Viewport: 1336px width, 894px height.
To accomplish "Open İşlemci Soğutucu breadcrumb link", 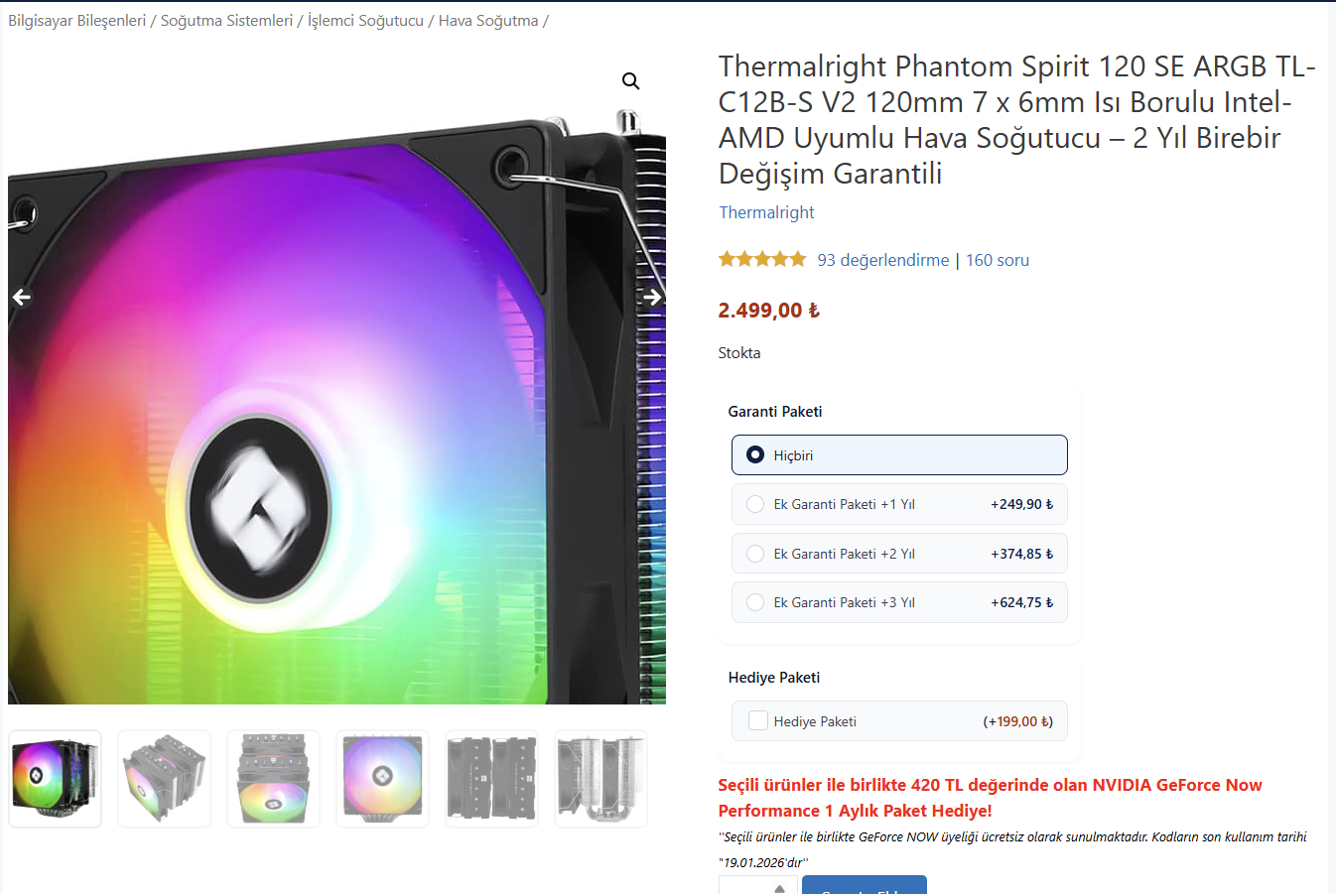I will (365, 21).
